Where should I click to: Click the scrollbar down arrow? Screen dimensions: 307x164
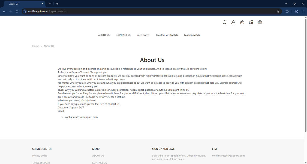pyautogui.click(x=305, y=163)
